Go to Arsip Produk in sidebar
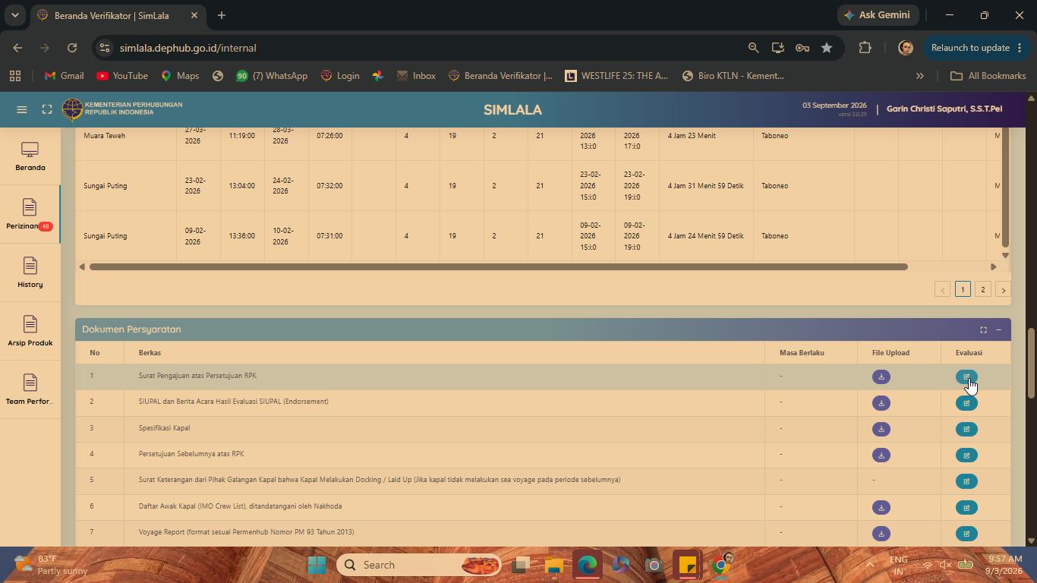This screenshot has height=583, width=1037. (30, 331)
